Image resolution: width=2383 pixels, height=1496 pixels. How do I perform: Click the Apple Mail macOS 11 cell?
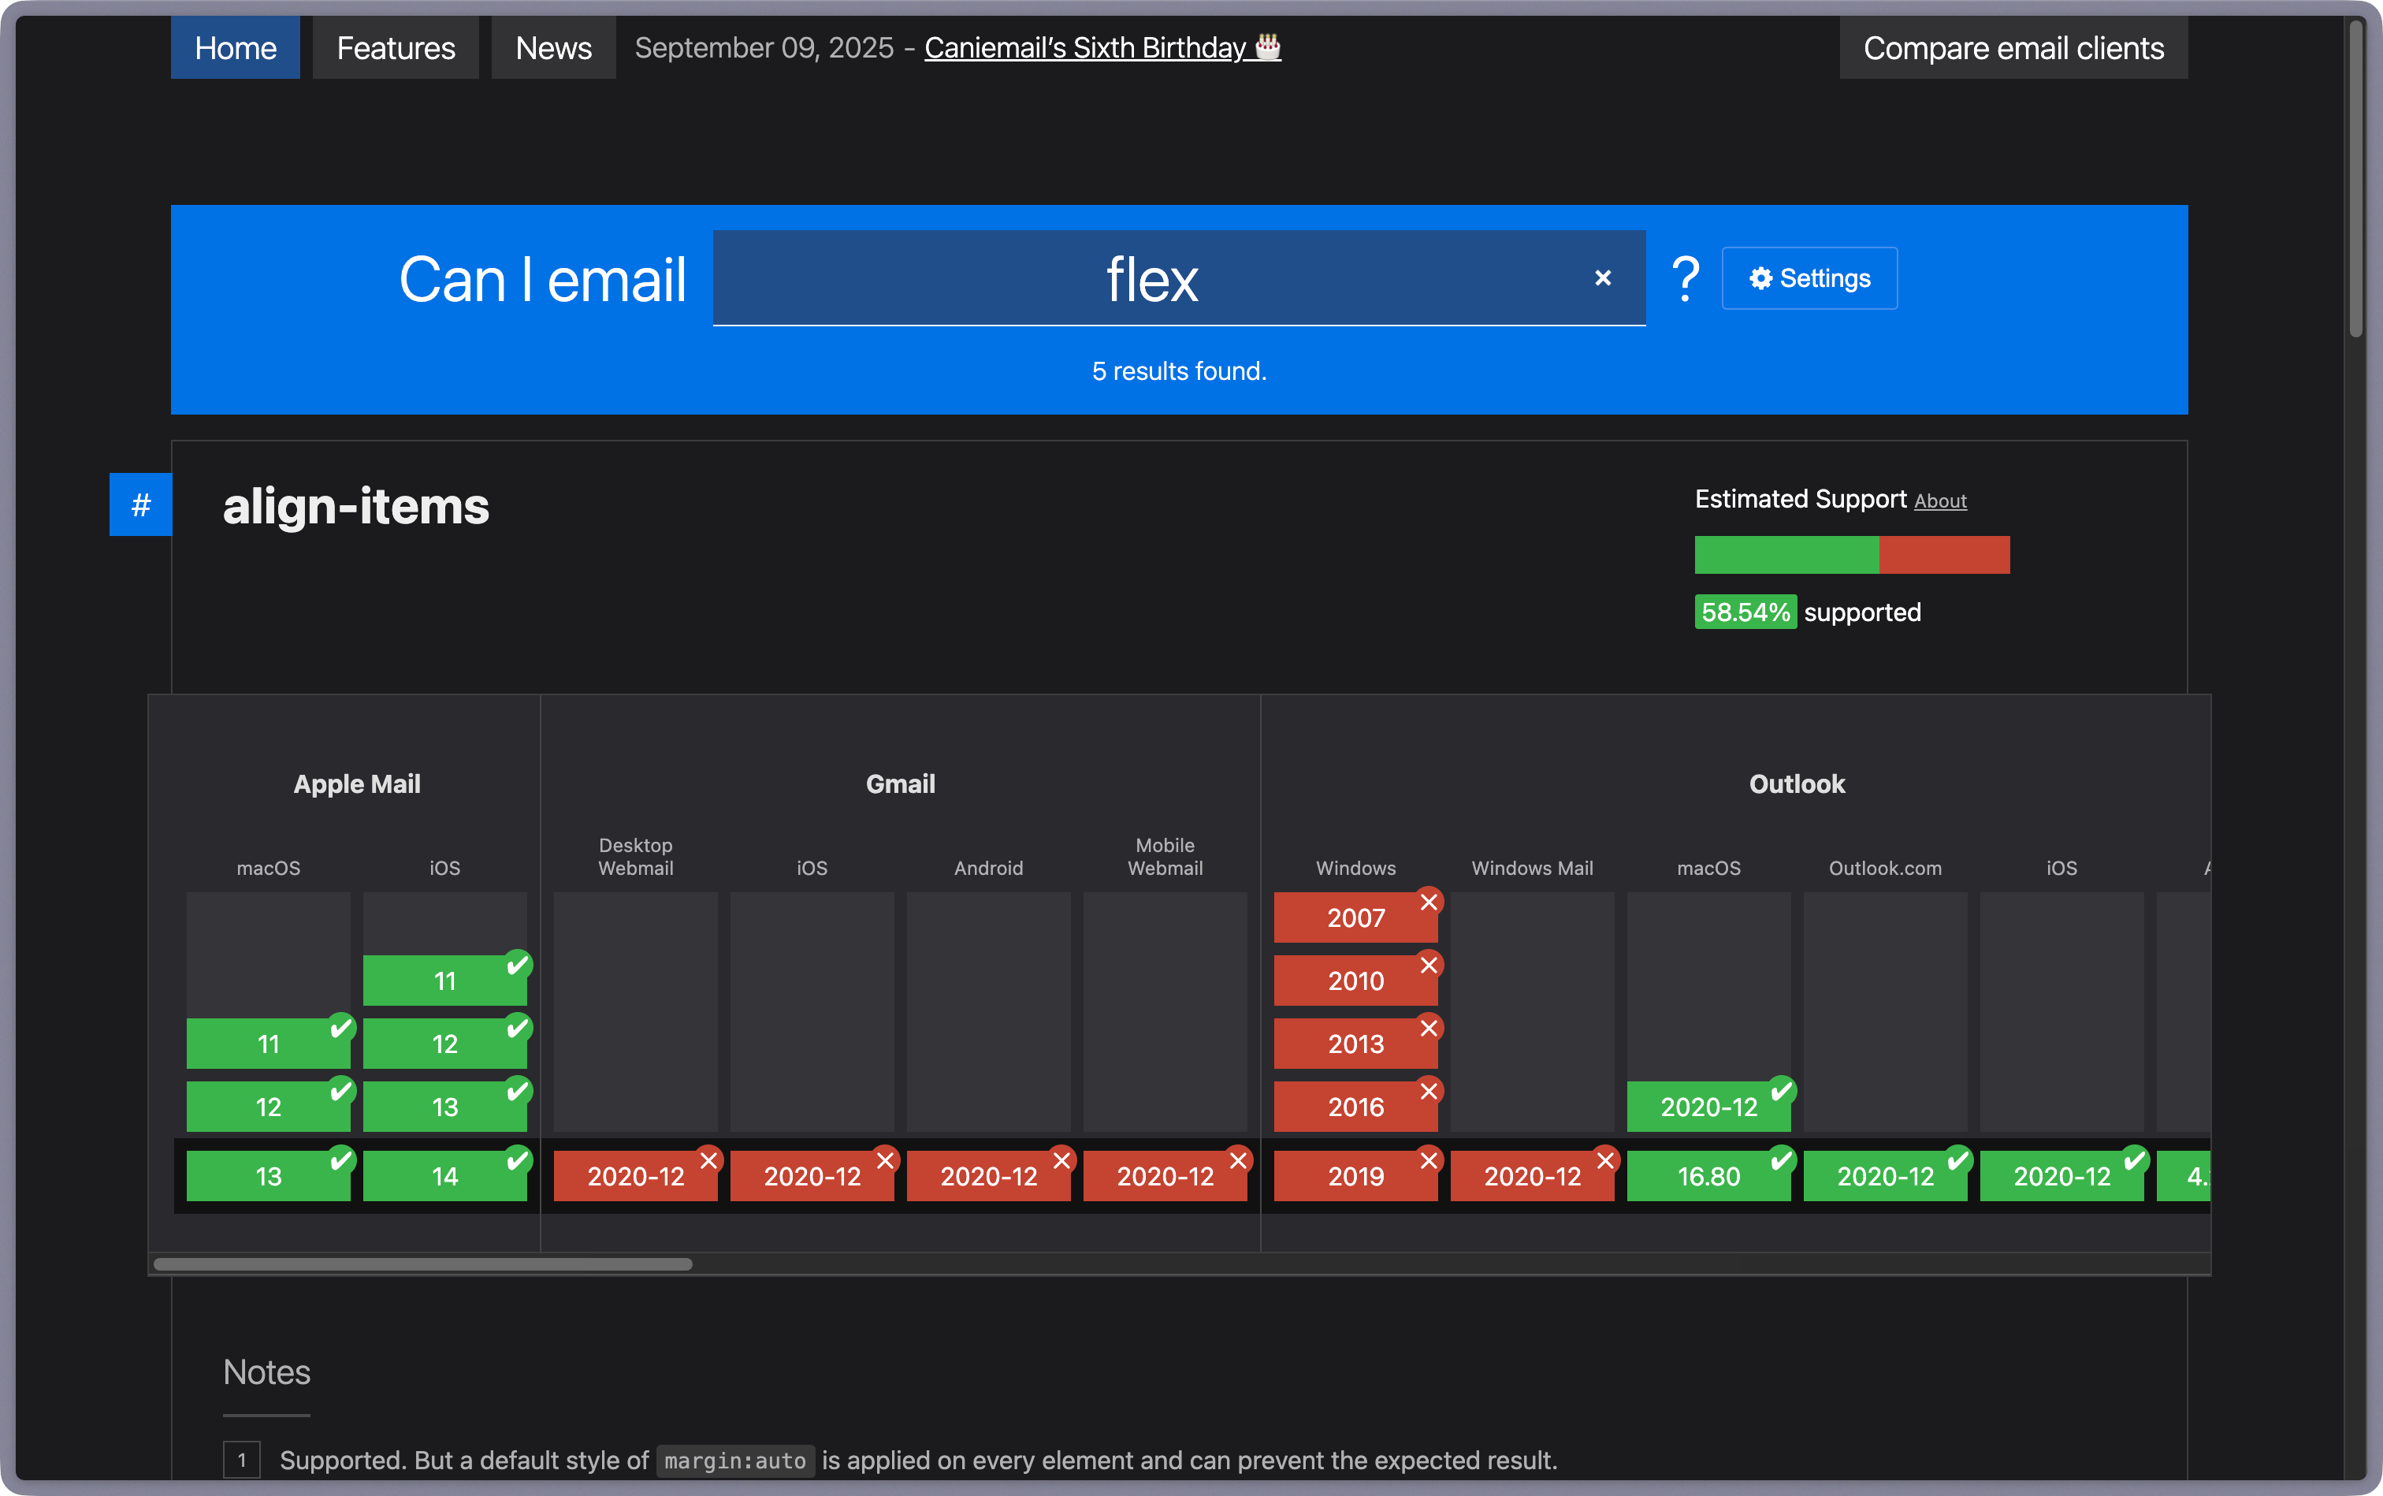[x=268, y=1043]
